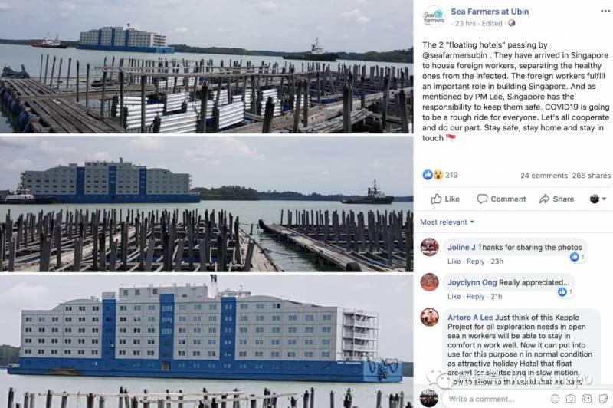Open emoji picker in comment box
This screenshot has width=613, height=408.
tap(555, 399)
